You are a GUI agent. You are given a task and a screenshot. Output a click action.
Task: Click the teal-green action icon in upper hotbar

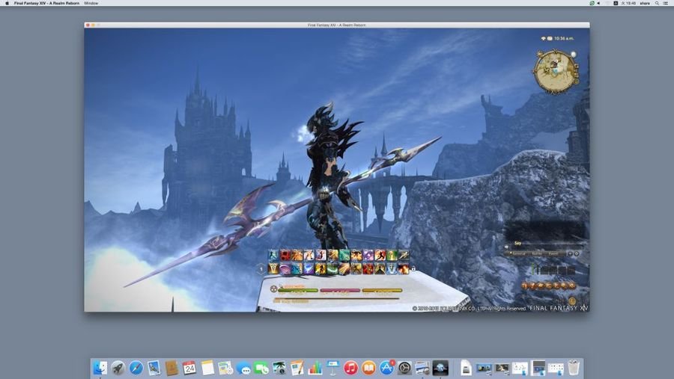pyautogui.click(x=344, y=256)
